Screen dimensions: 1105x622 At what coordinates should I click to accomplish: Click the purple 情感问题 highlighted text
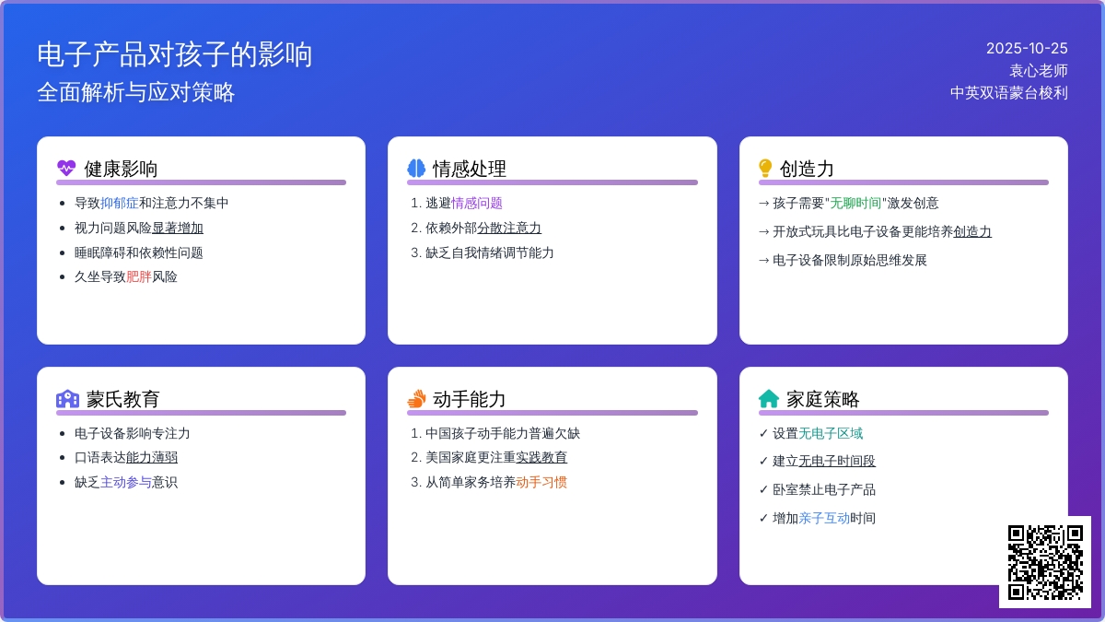(477, 203)
